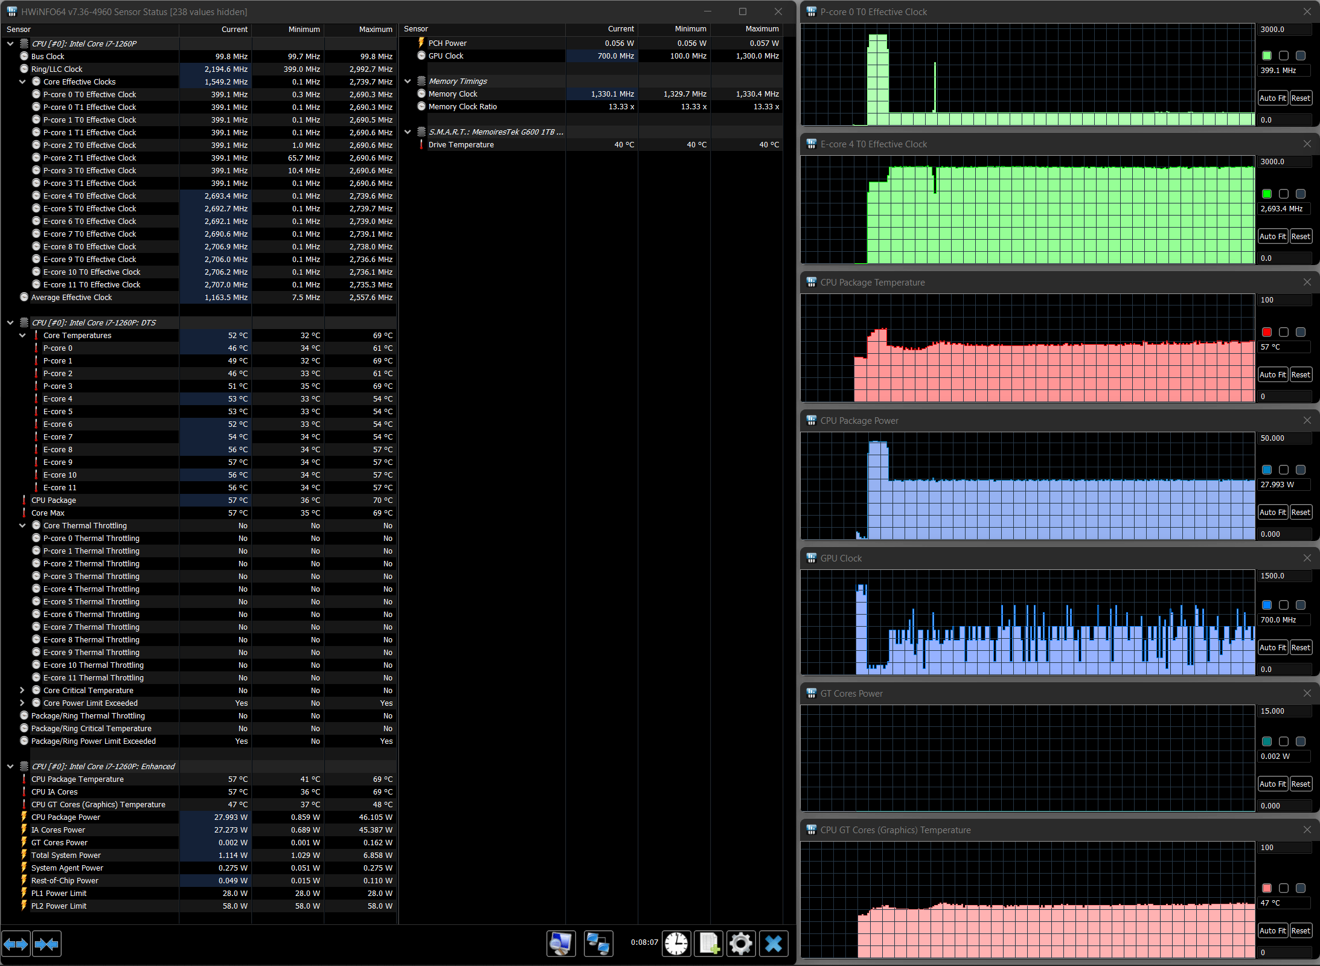Image resolution: width=1320 pixels, height=966 pixels.
Task: Toggle middle checkbox in CPU Package Temperature graph
Action: (1284, 332)
